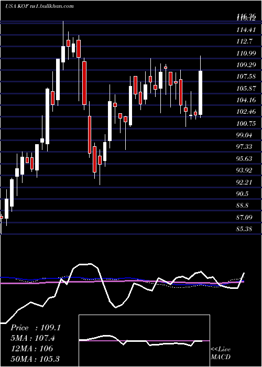This screenshot has height=367, width=262.
Task: Click inside the Live MACD inset chart
Action: [144, 341]
